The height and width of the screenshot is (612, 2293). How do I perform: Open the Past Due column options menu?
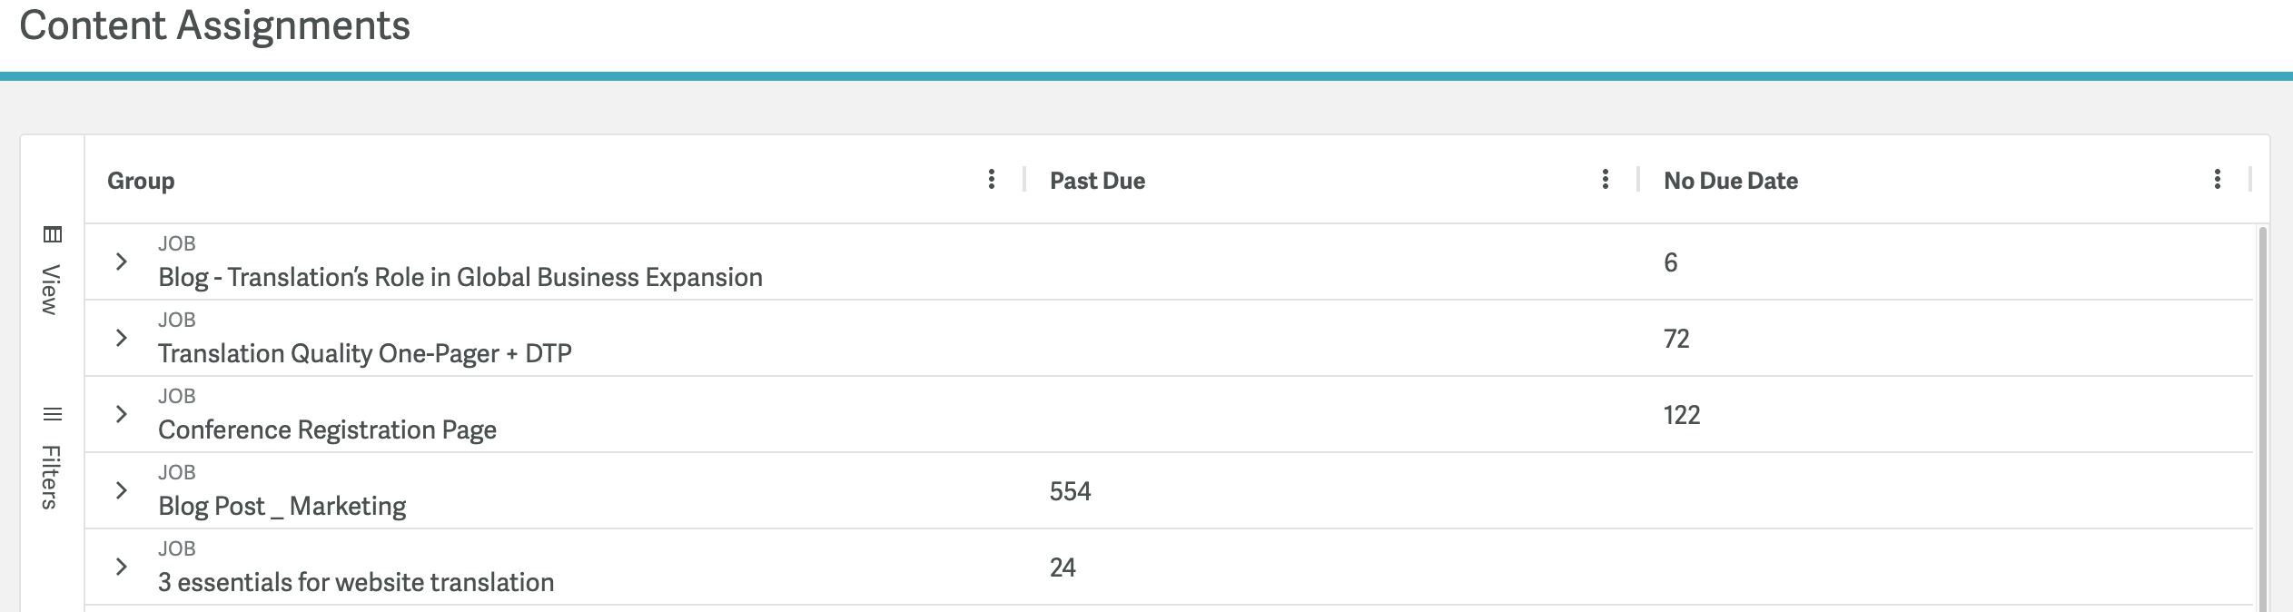pyautogui.click(x=1605, y=180)
